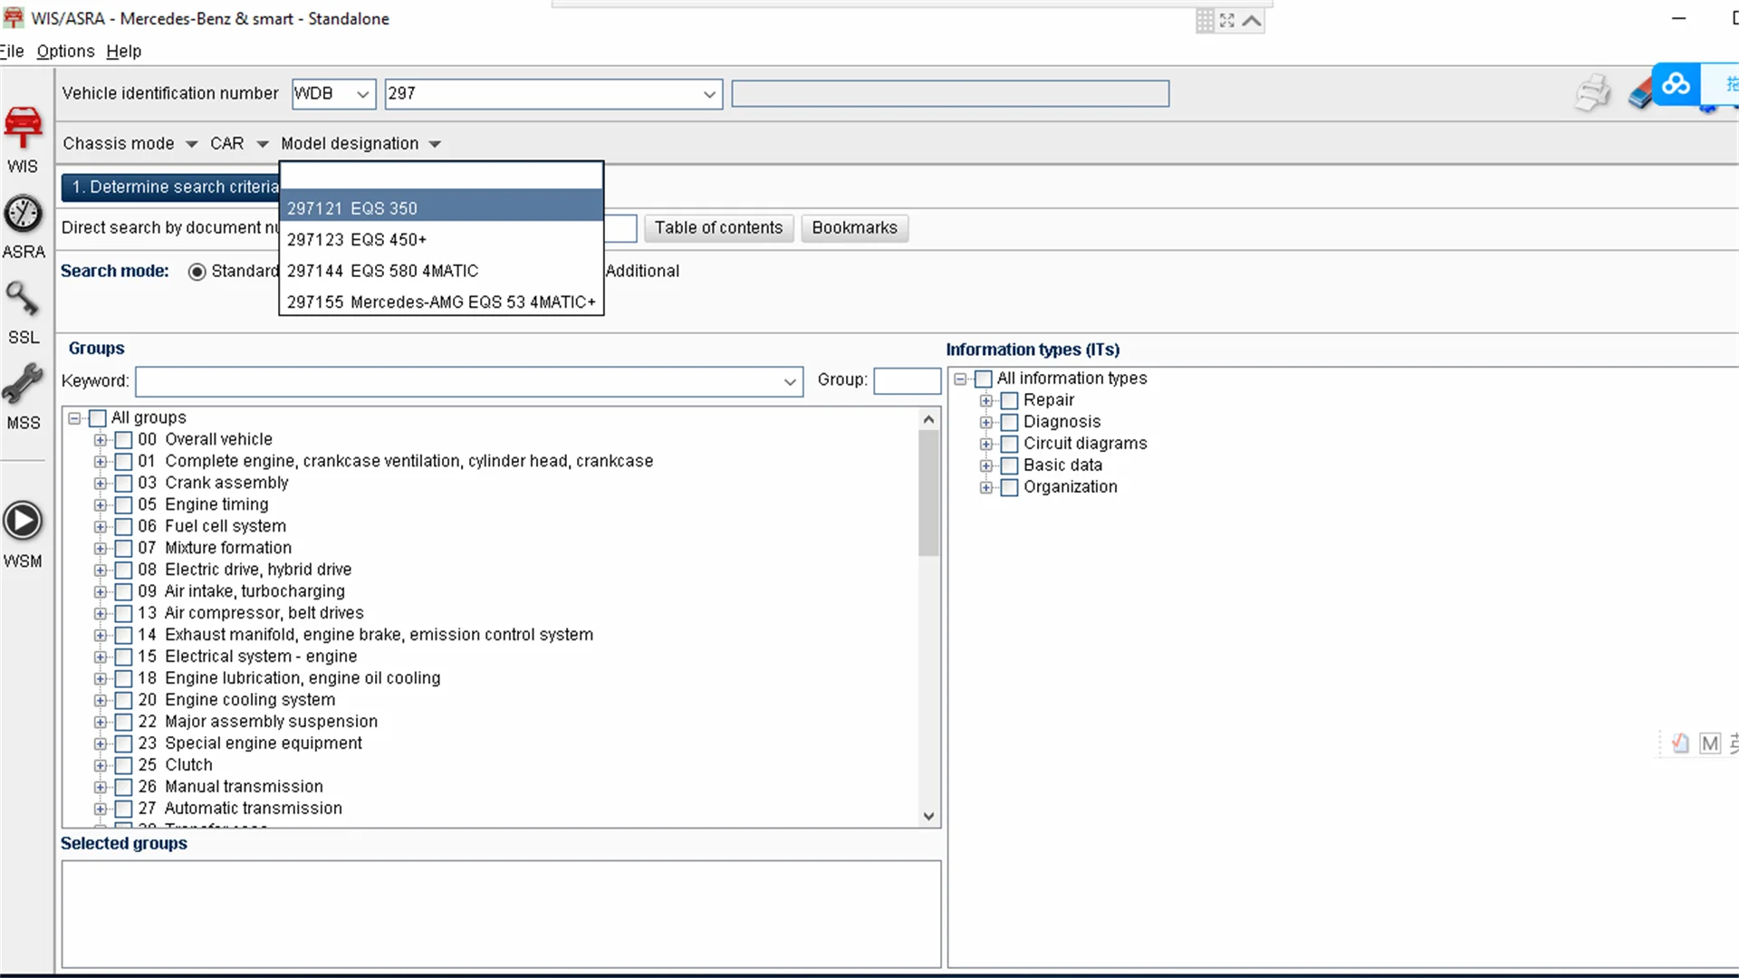
Task: Expand the Circuit diagrams tree node
Action: pyautogui.click(x=986, y=444)
